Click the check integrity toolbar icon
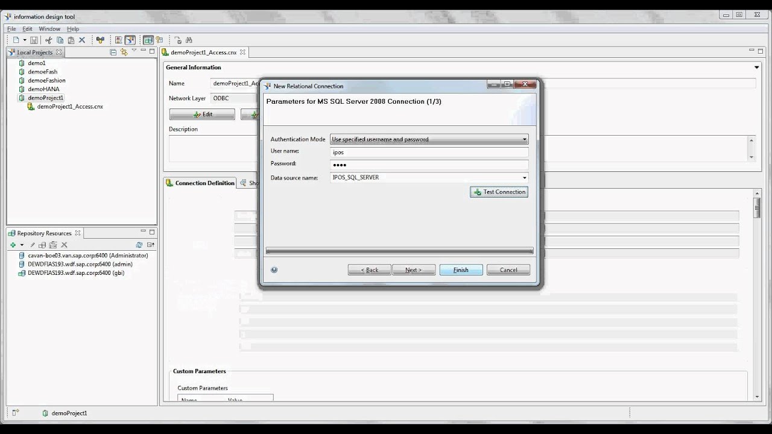The image size is (772, 434). pos(177,40)
